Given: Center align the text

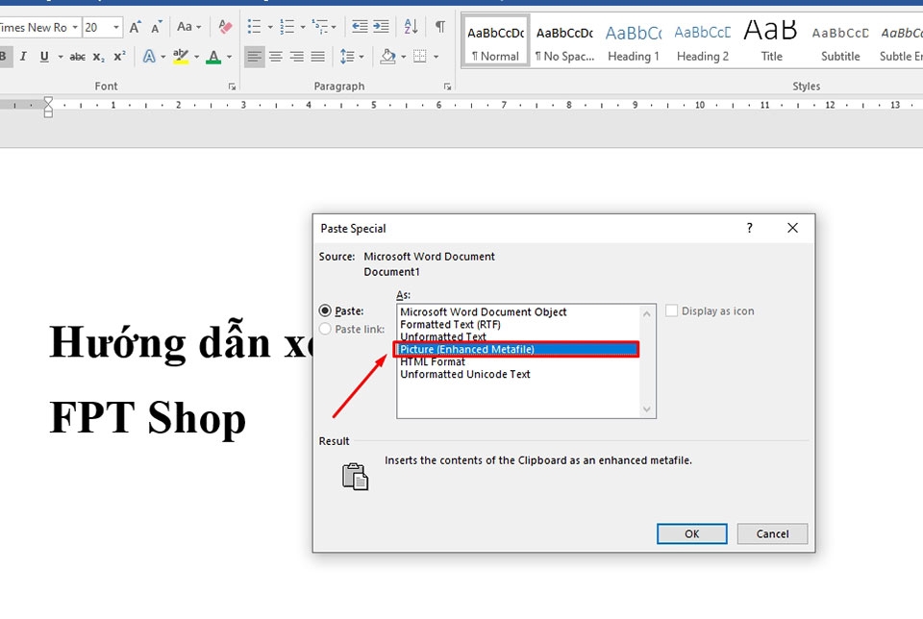Looking at the screenshot, I should click(x=275, y=57).
